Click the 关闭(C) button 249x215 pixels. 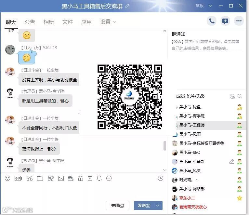(x=118, y=206)
